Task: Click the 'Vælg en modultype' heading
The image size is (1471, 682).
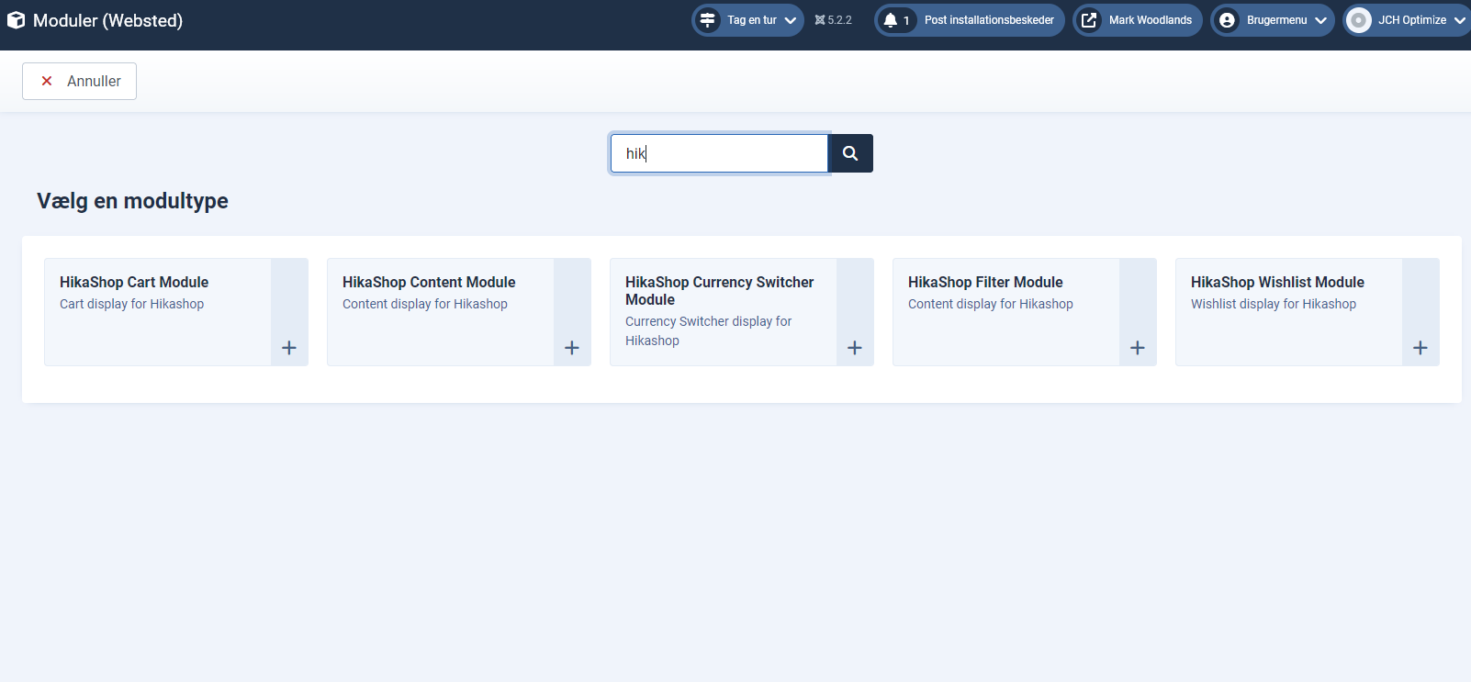Action: point(132,201)
